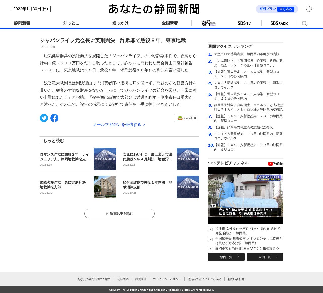Screen dimensions: 323x293
Task: Click building thumbnail for 国際恋愛詐欺 article
Action: click(x=105, y=187)
